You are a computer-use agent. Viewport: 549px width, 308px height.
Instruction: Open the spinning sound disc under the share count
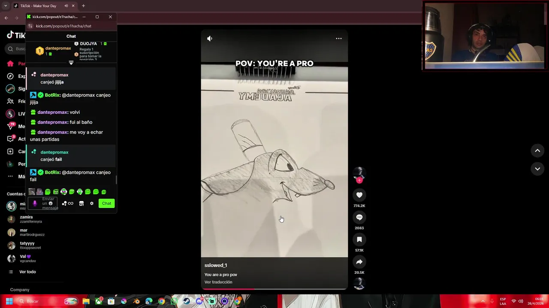pos(359,283)
